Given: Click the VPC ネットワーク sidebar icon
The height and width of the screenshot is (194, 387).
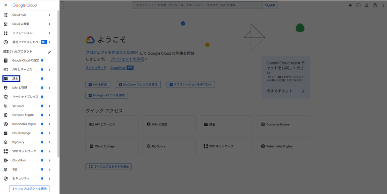Looking at the screenshot, I should coord(5,151).
